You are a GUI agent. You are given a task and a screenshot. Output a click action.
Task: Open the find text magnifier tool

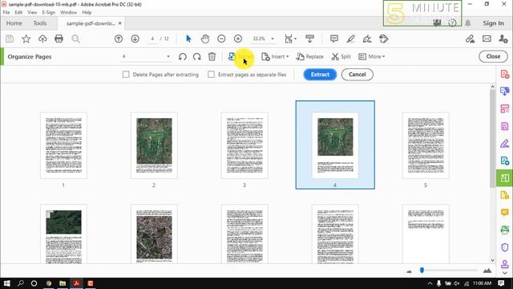(75, 39)
